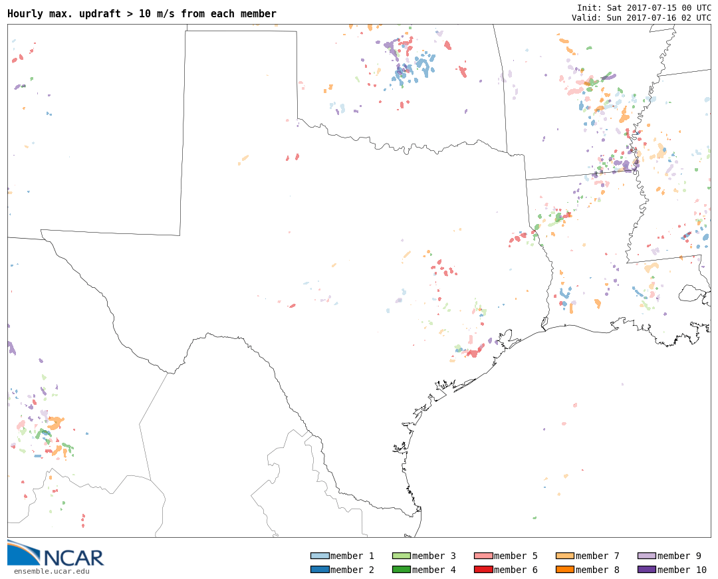Click the member 4 dark green swatch
The width and height of the screenshot is (718, 579).
(x=401, y=570)
